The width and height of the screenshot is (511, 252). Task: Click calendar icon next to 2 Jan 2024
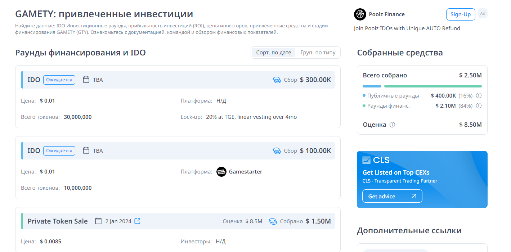pyautogui.click(x=98, y=221)
